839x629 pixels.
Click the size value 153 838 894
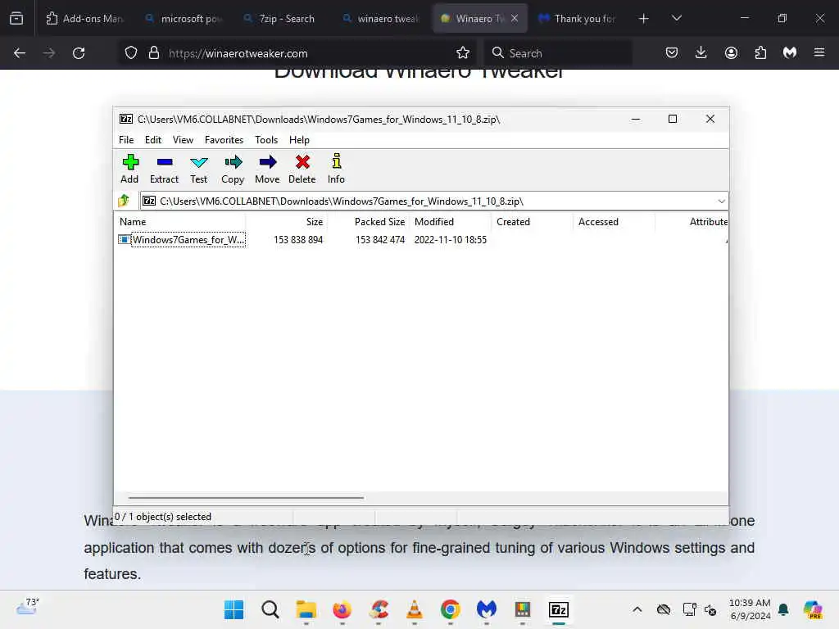pyautogui.click(x=298, y=240)
